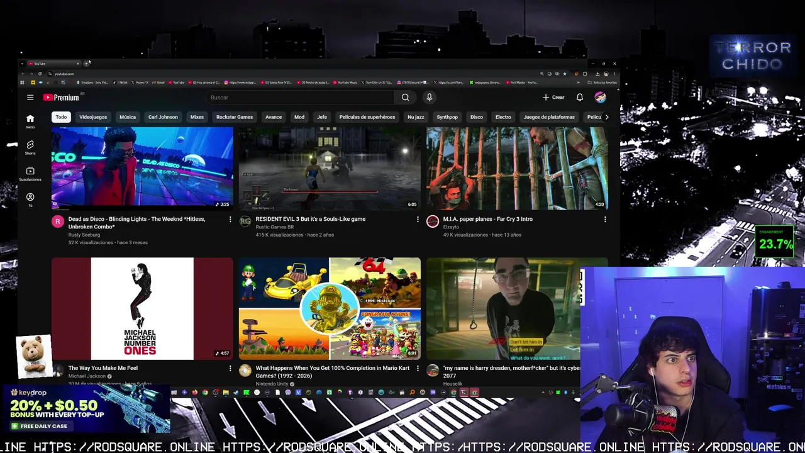Viewport: 805px width, 453px height.
Task: Select the Electro chip
Action: pos(503,117)
